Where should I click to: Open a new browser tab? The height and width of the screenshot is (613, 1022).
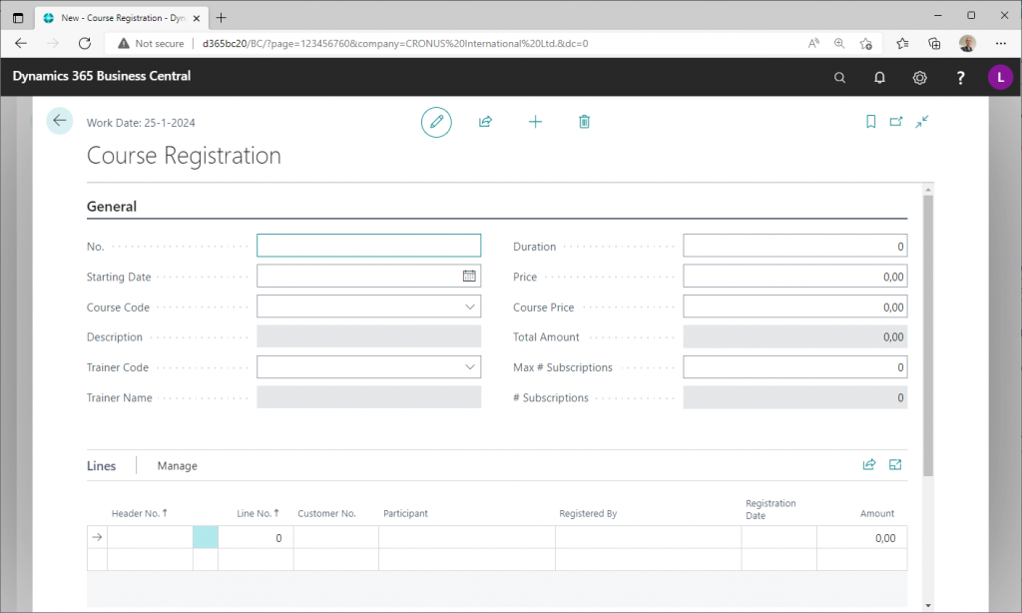pos(221,18)
